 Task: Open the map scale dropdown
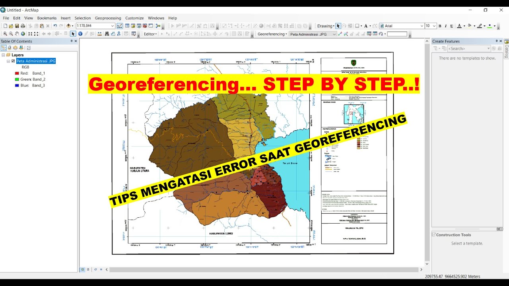coord(112,26)
